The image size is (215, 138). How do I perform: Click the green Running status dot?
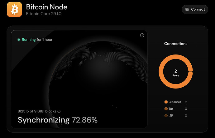[19, 40]
